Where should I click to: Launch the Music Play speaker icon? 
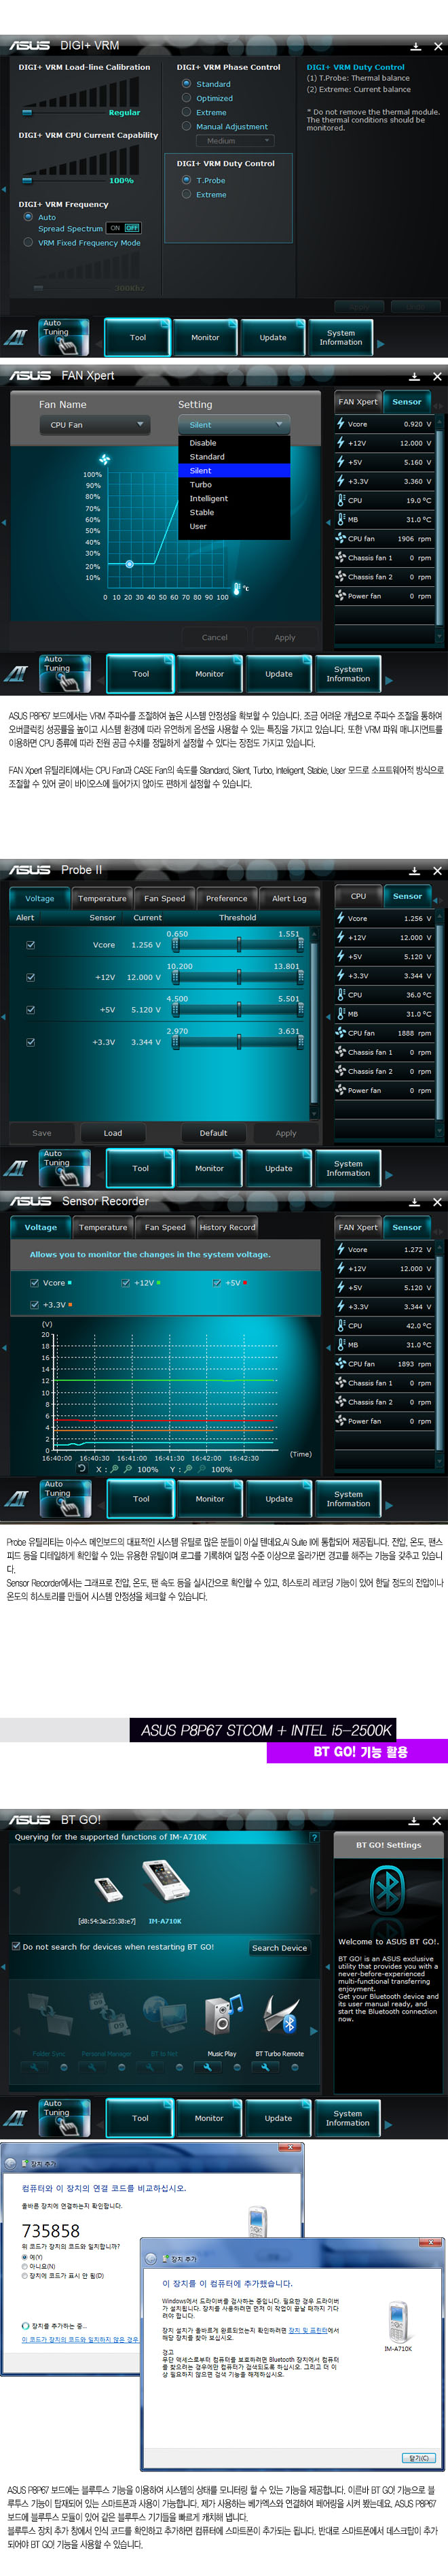(x=223, y=2014)
